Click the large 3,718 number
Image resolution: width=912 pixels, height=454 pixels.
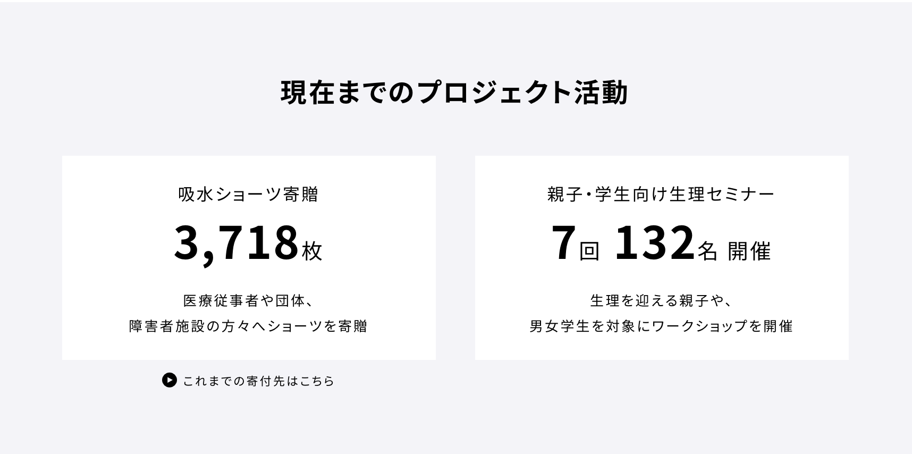tap(236, 243)
